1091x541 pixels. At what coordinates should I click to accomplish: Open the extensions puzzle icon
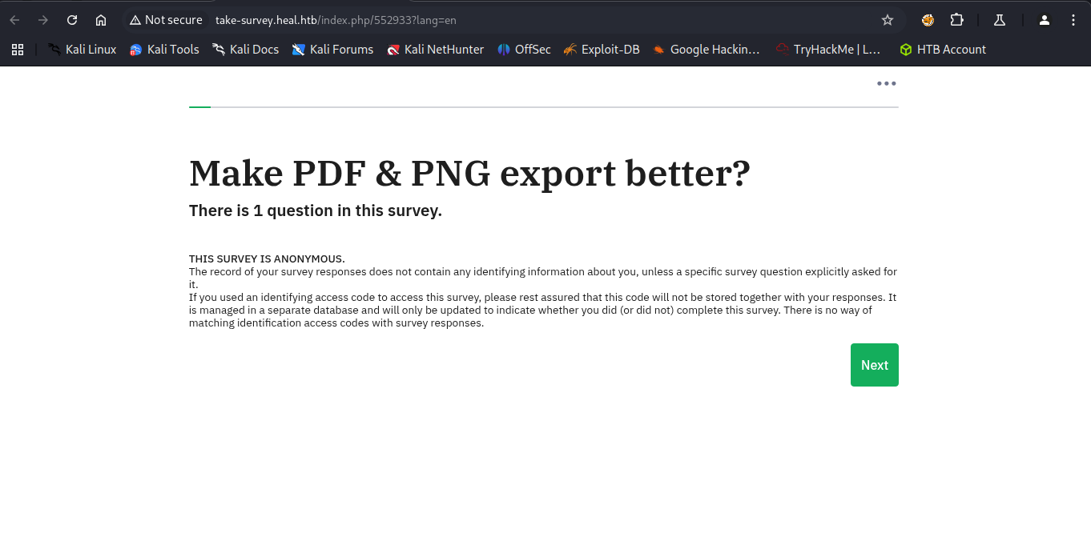[956, 20]
